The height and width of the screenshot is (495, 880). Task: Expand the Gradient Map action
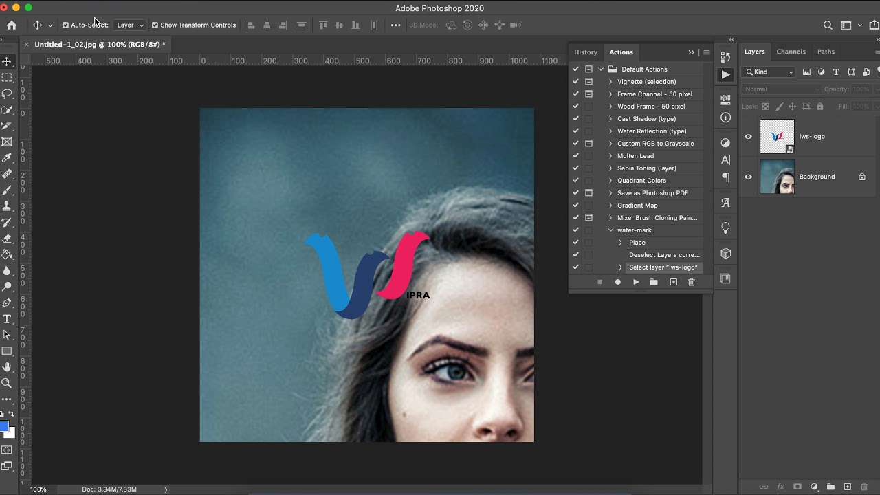(610, 206)
